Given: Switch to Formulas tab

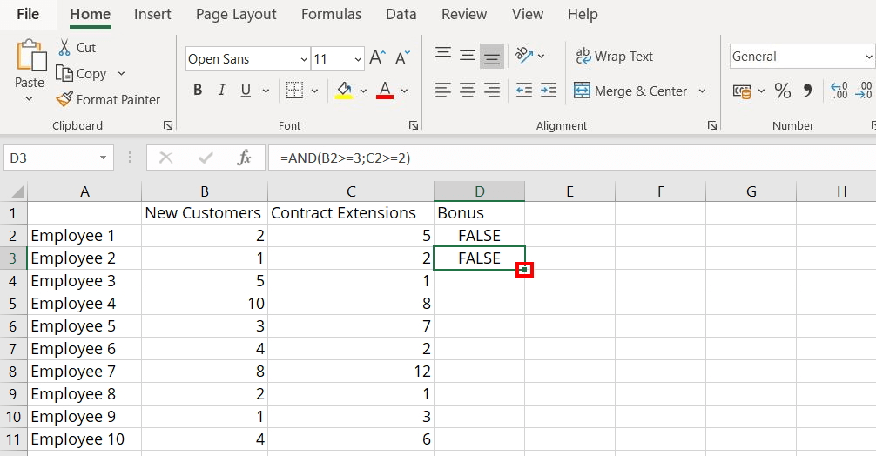Looking at the screenshot, I should tap(331, 14).
